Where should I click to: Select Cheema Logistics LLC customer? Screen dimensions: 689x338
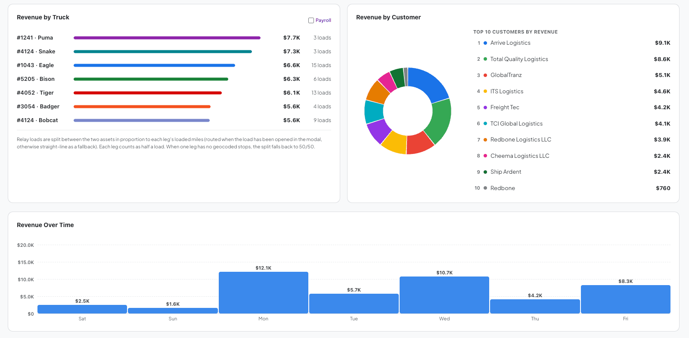pyautogui.click(x=520, y=156)
